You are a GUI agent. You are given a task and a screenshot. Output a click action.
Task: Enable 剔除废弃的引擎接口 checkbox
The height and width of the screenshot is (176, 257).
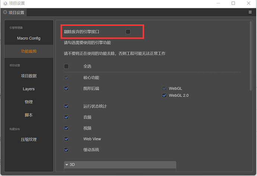pos(128,32)
